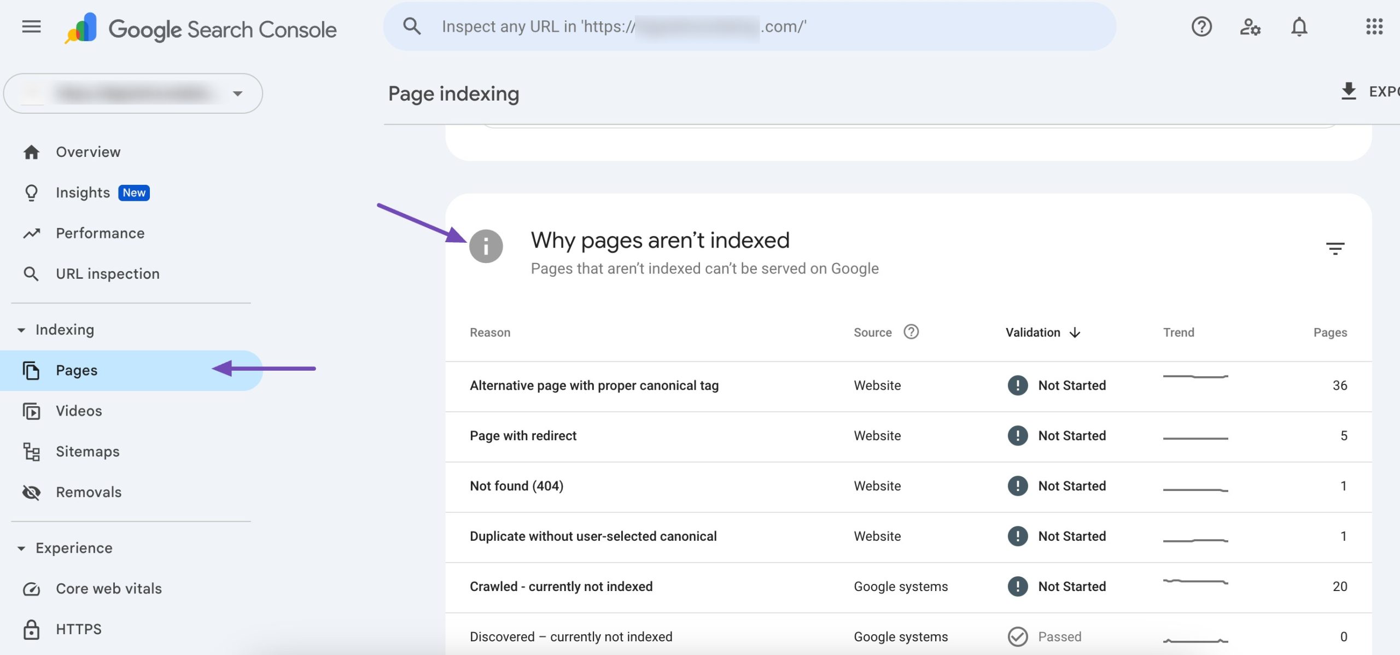Open the hamburger main menu
Viewport: 1400px width, 655px height.
pyautogui.click(x=31, y=26)
